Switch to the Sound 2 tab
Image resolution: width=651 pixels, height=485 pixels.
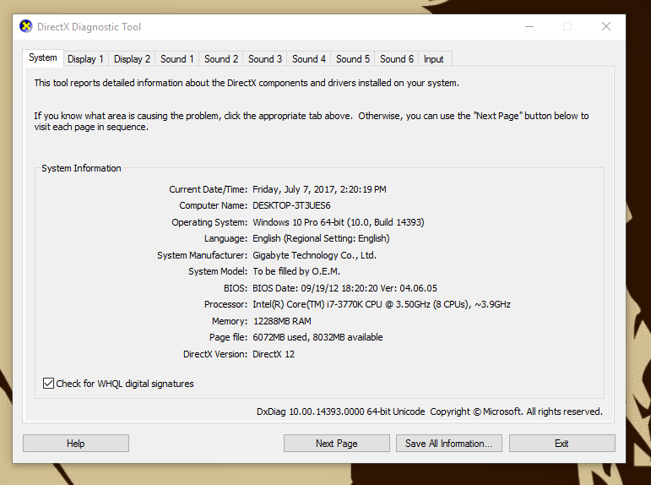pos(221,59)
